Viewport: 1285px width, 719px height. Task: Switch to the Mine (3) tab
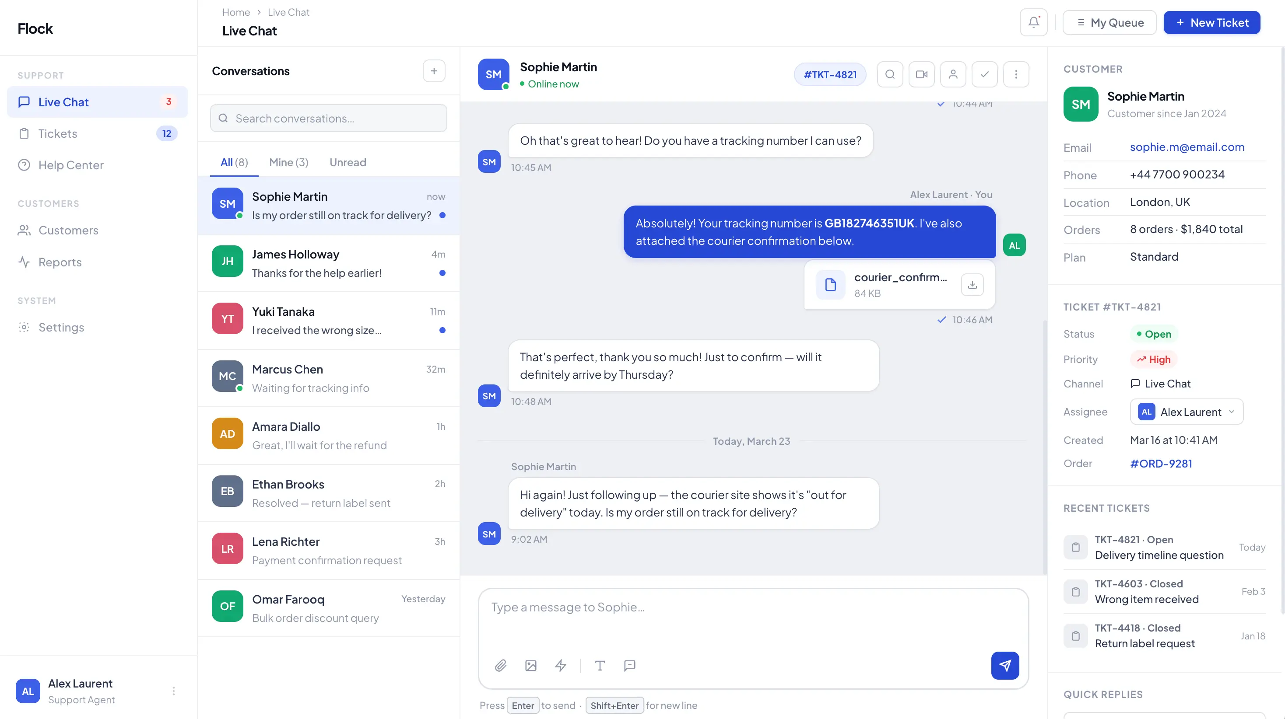[x=289, y=163]
